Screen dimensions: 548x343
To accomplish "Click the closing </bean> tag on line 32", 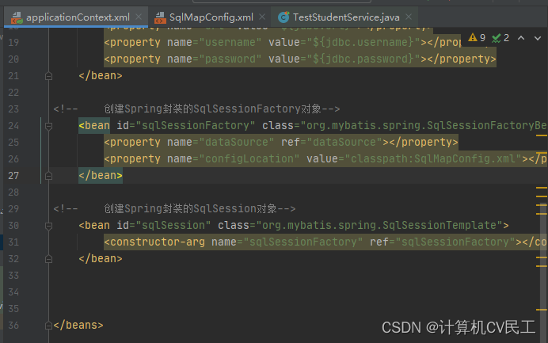I will [101, 259].
